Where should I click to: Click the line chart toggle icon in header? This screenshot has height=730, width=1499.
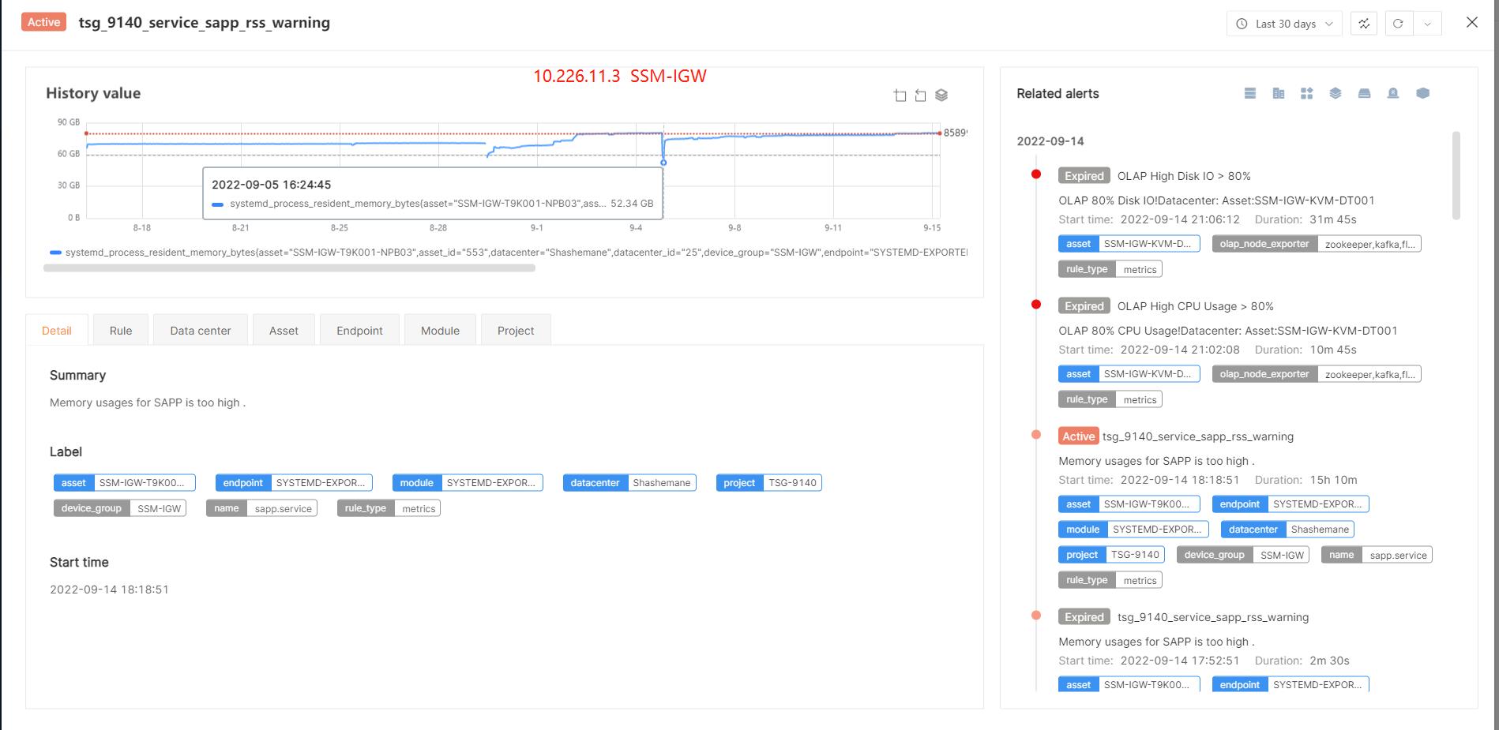(x=1364, y=24)
